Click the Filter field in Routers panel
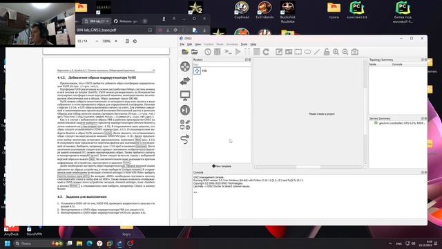The width and height of the screenshot is (442, 249). click(222, 64)
